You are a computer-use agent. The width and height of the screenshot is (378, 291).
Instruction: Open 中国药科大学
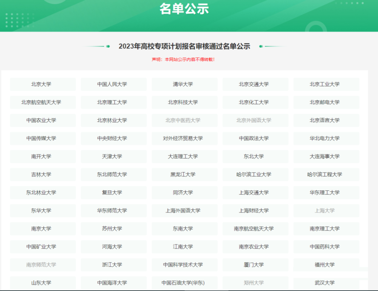tap(327, 247)
